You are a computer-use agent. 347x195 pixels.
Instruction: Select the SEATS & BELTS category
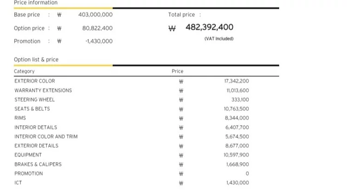32,109
